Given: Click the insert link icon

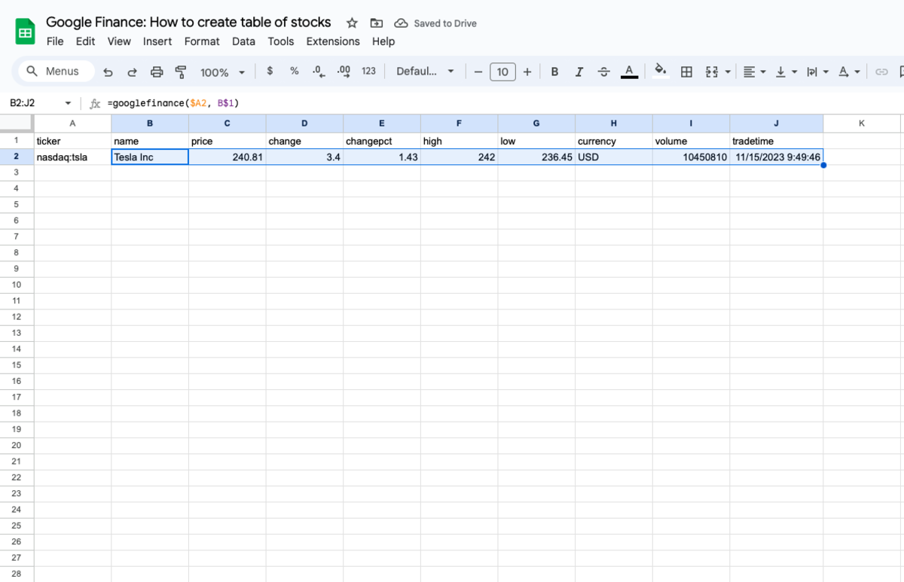Looking at the screenshot, I should pyautogui.click(x=881, y=72).
